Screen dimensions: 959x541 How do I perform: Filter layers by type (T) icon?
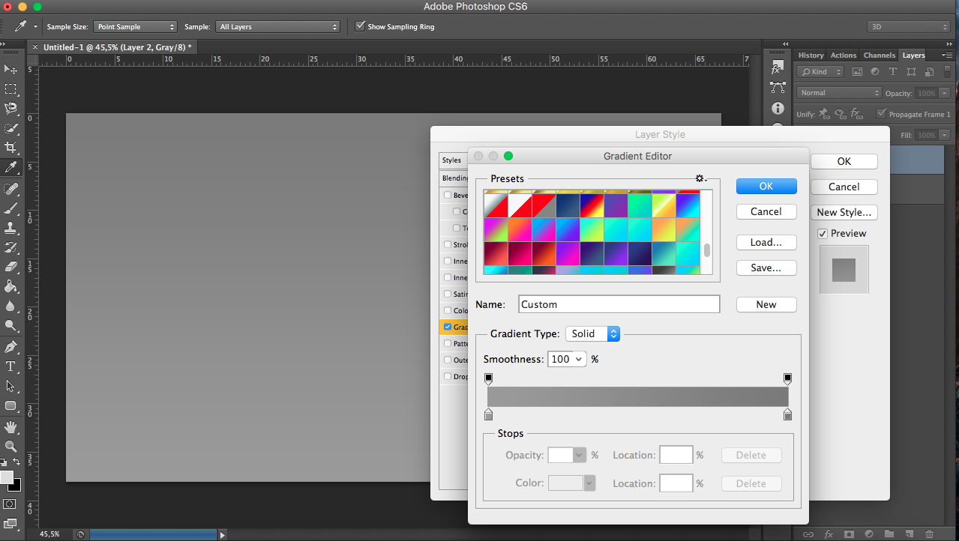click(x=892, y=72)
